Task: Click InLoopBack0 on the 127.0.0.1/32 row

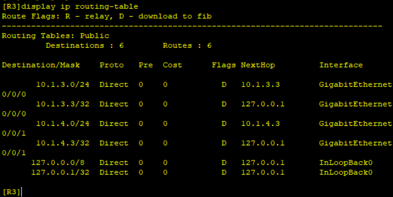Action: tap(346, 172)
